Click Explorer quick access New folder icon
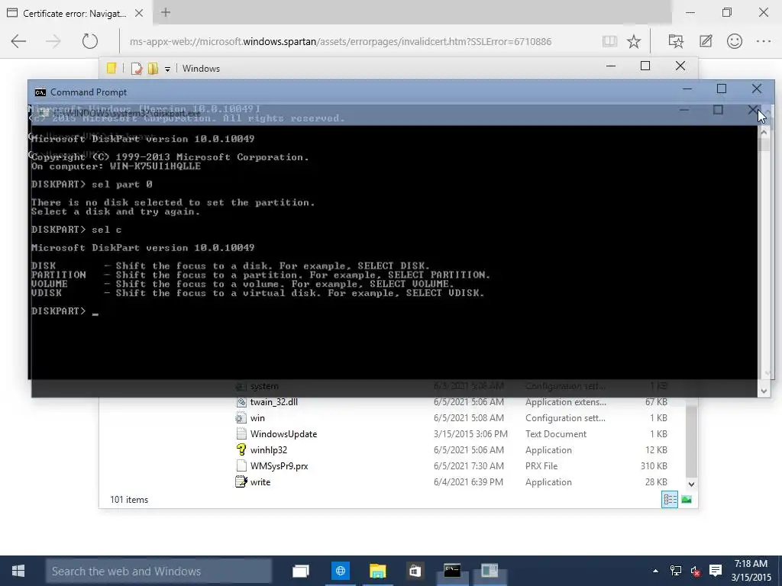Image resolution: width=782 pixels, height=586 pixels. (x=153, y=68)
